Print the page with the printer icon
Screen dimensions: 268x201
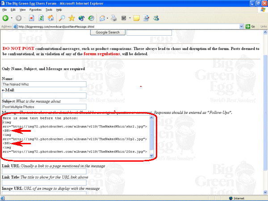113,18
